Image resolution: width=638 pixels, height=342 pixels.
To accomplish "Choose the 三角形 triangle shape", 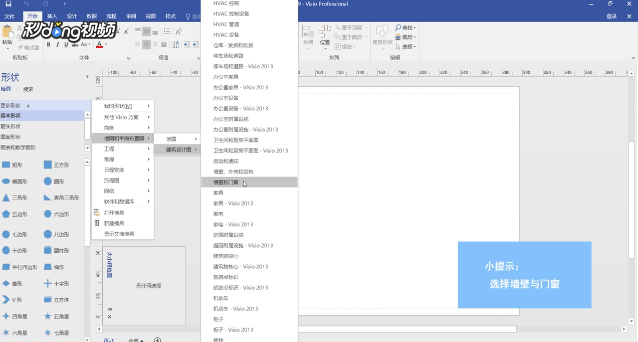I will click(15, 198).
